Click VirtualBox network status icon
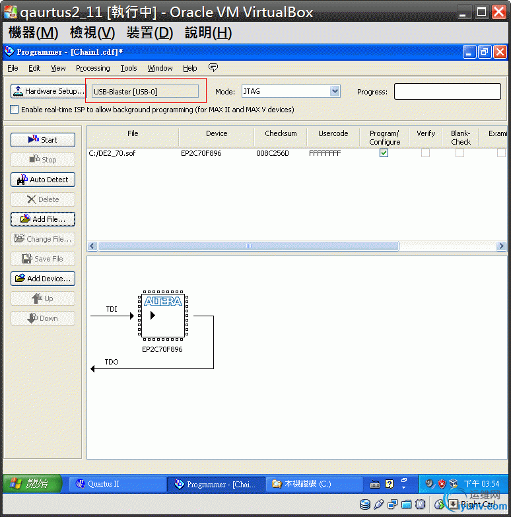The height and width of the screenshot is (517, 511). click(393, 504)
